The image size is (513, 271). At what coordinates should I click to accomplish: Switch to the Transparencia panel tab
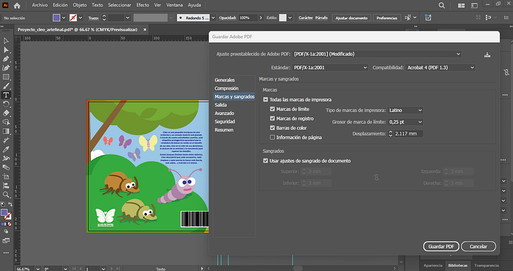(487, 265)
